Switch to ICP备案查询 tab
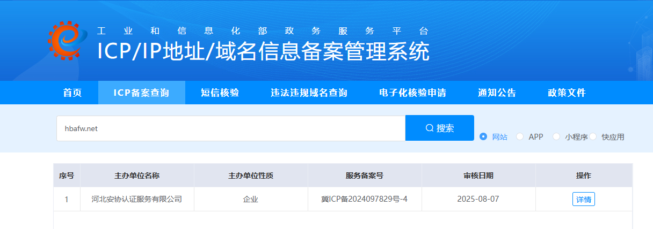 (141, 93)
